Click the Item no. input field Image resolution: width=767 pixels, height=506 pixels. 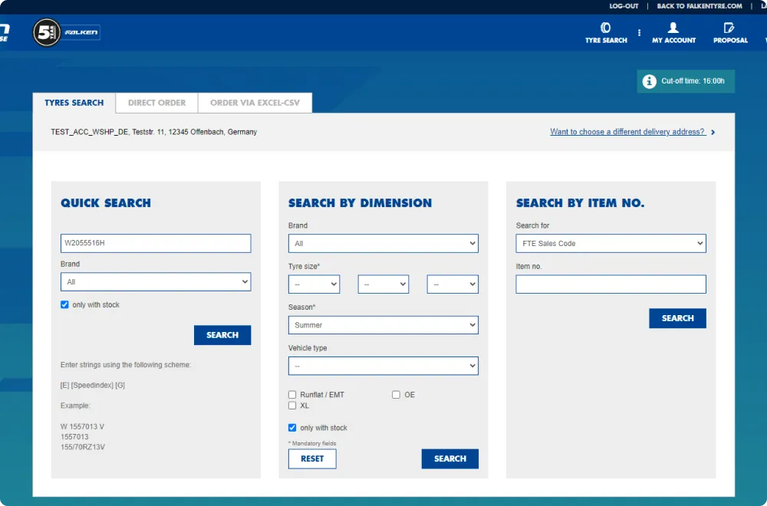(611, 284)
